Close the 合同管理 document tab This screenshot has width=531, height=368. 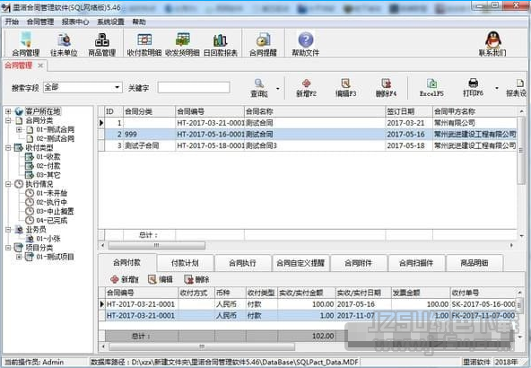point(40,66)
